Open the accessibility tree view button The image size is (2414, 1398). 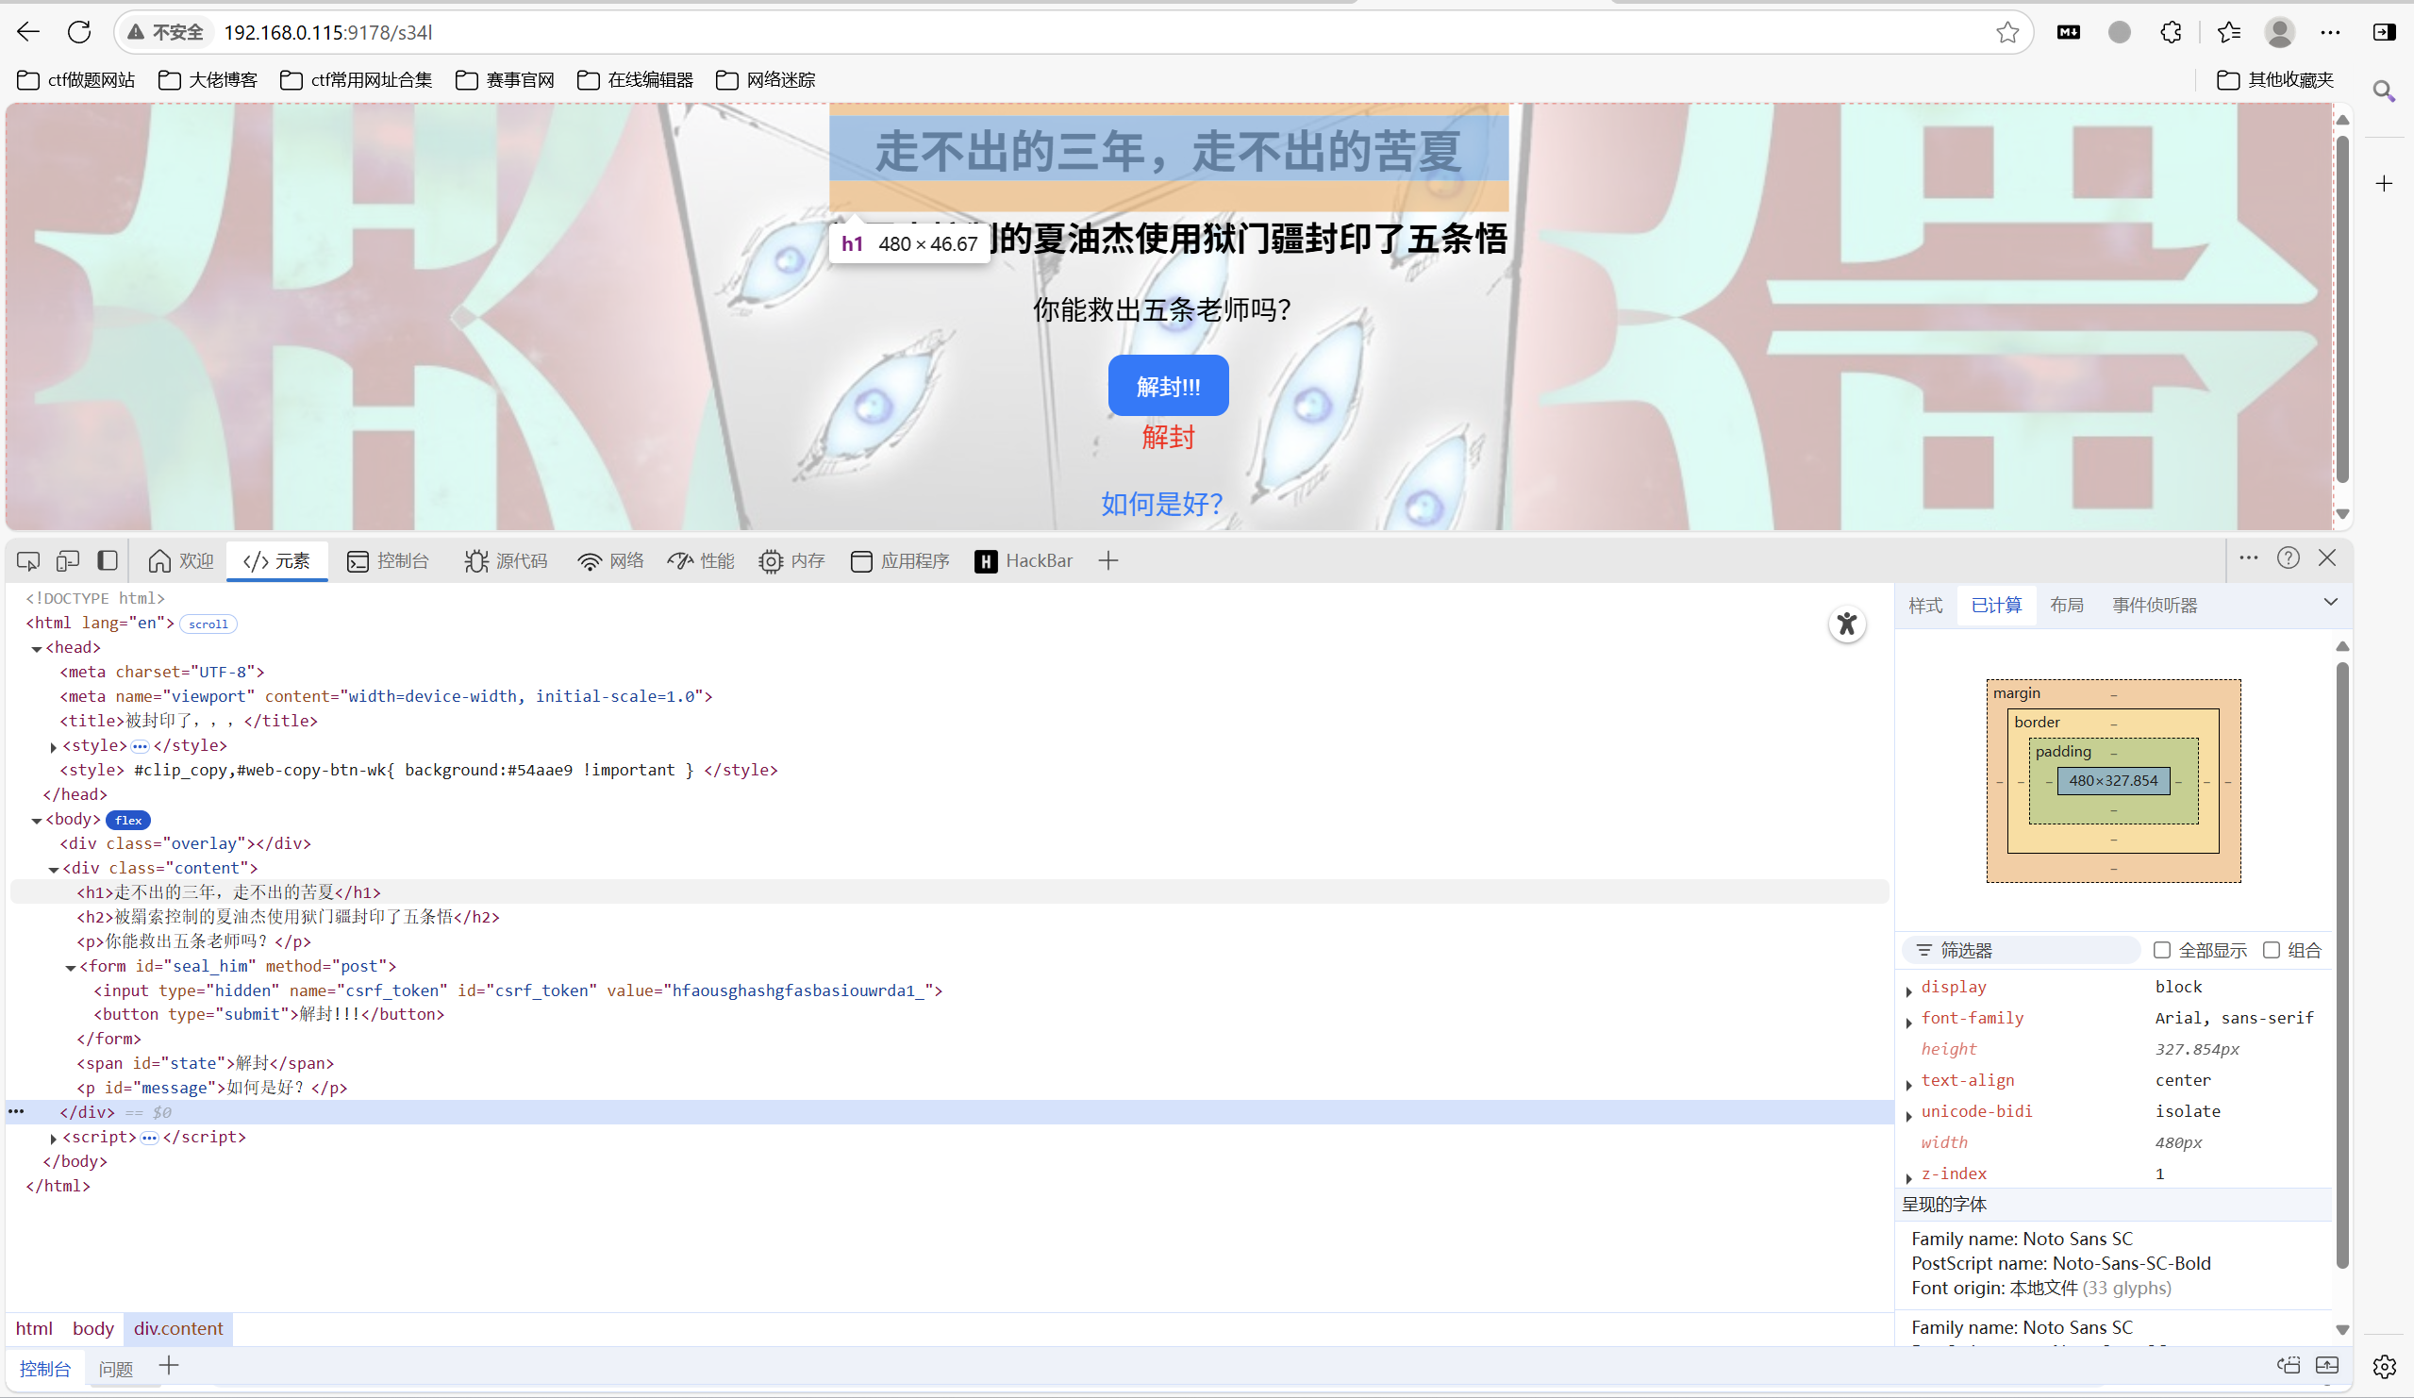click(x=1847, y=624)
